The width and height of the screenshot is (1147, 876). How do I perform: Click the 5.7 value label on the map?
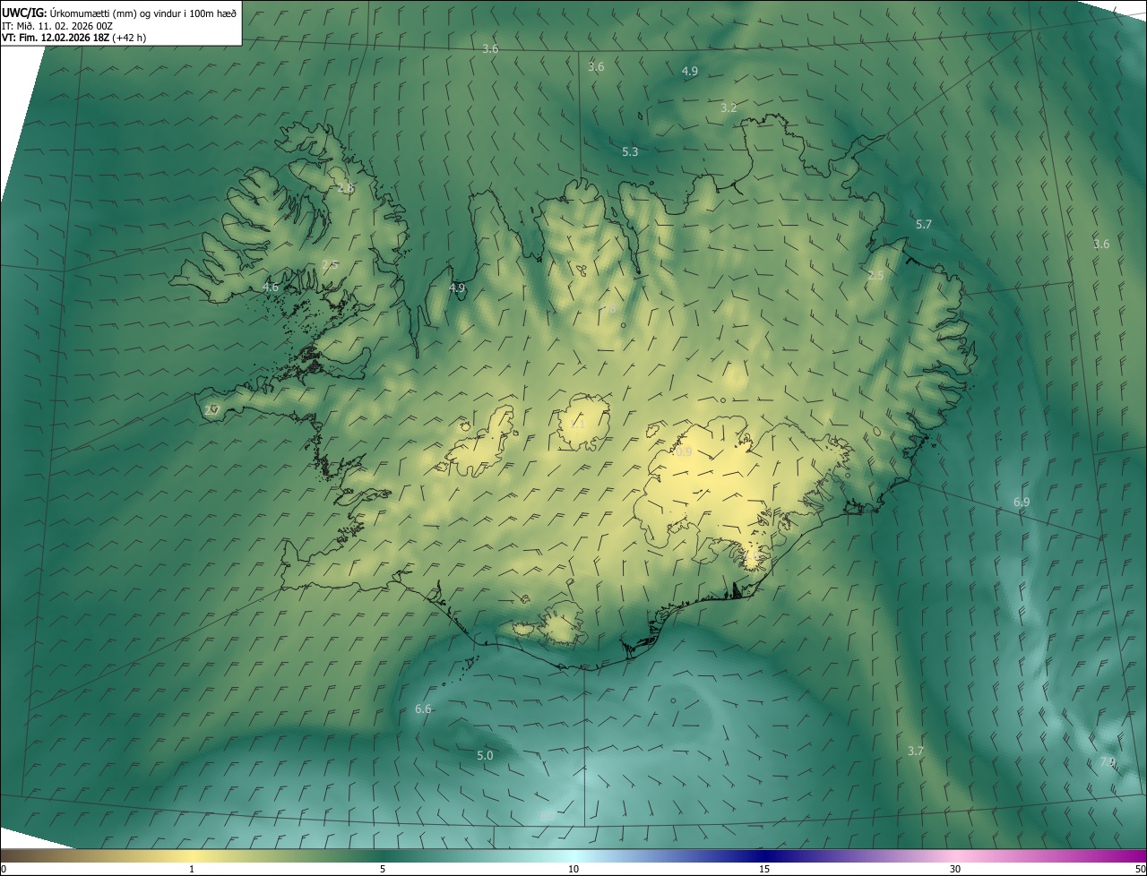coord(924,225)
